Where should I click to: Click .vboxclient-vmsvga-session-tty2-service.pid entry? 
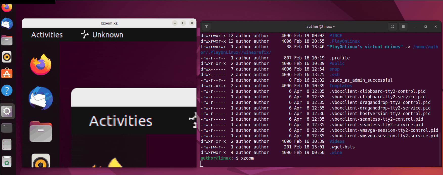click(x=384, y=136)
